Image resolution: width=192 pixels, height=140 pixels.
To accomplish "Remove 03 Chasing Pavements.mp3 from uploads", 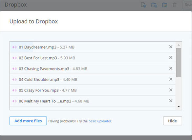I will coord(171,68).
